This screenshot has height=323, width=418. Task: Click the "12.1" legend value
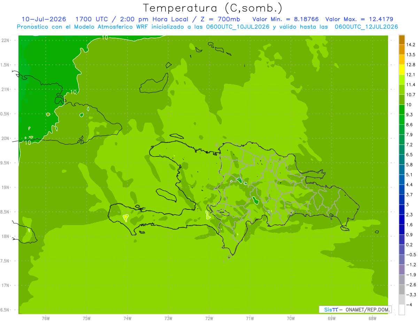click(x=411, y=75)
